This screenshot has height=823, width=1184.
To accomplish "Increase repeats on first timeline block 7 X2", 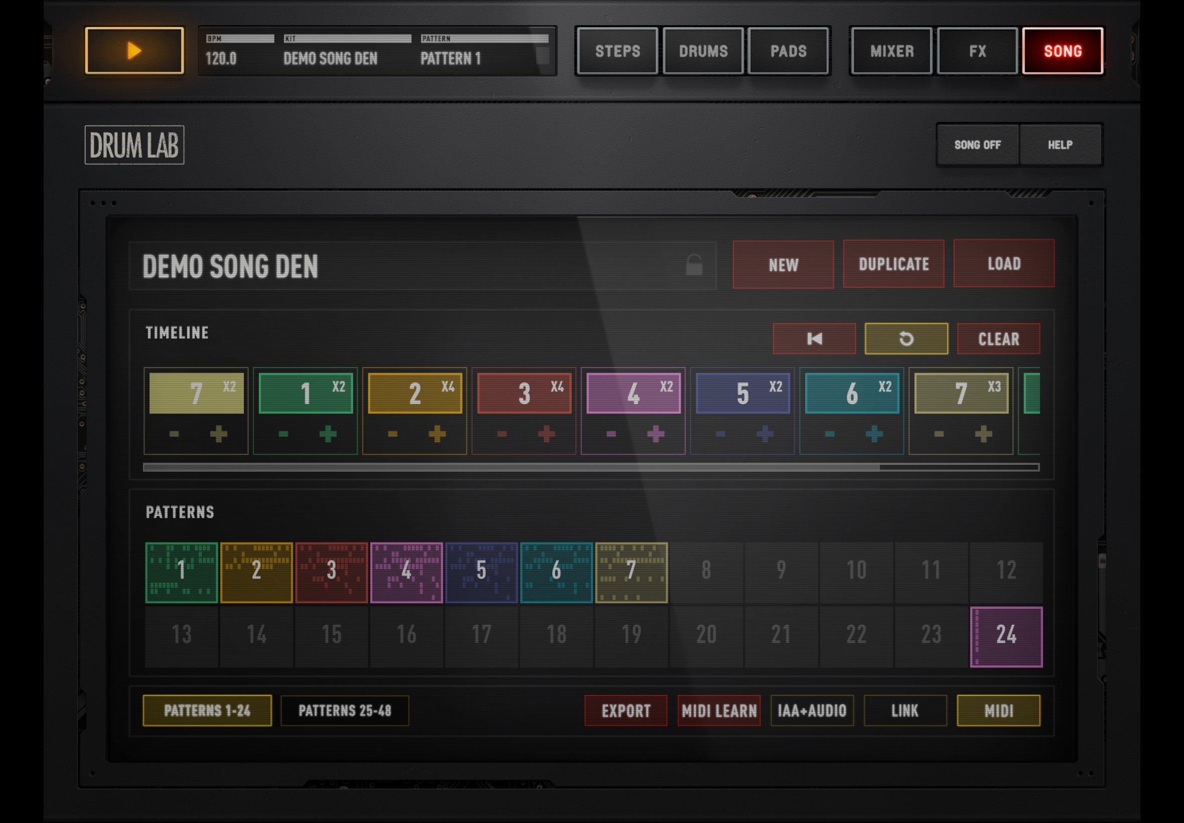I will 219,434.
